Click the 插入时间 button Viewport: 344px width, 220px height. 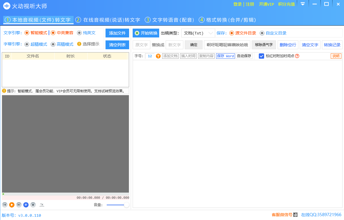tap(188, 56)
